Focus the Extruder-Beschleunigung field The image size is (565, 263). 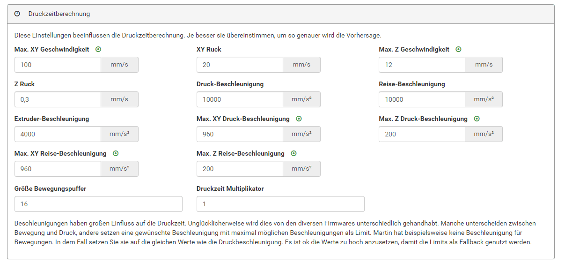click(x=58, y=134)
